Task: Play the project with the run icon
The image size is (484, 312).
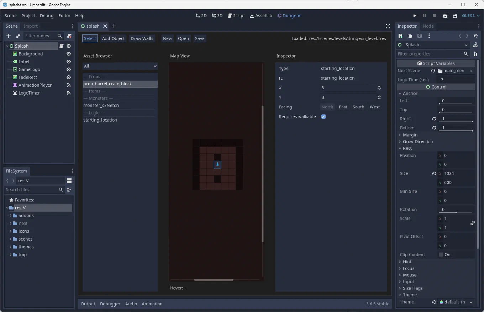Action: coord(415,16)
